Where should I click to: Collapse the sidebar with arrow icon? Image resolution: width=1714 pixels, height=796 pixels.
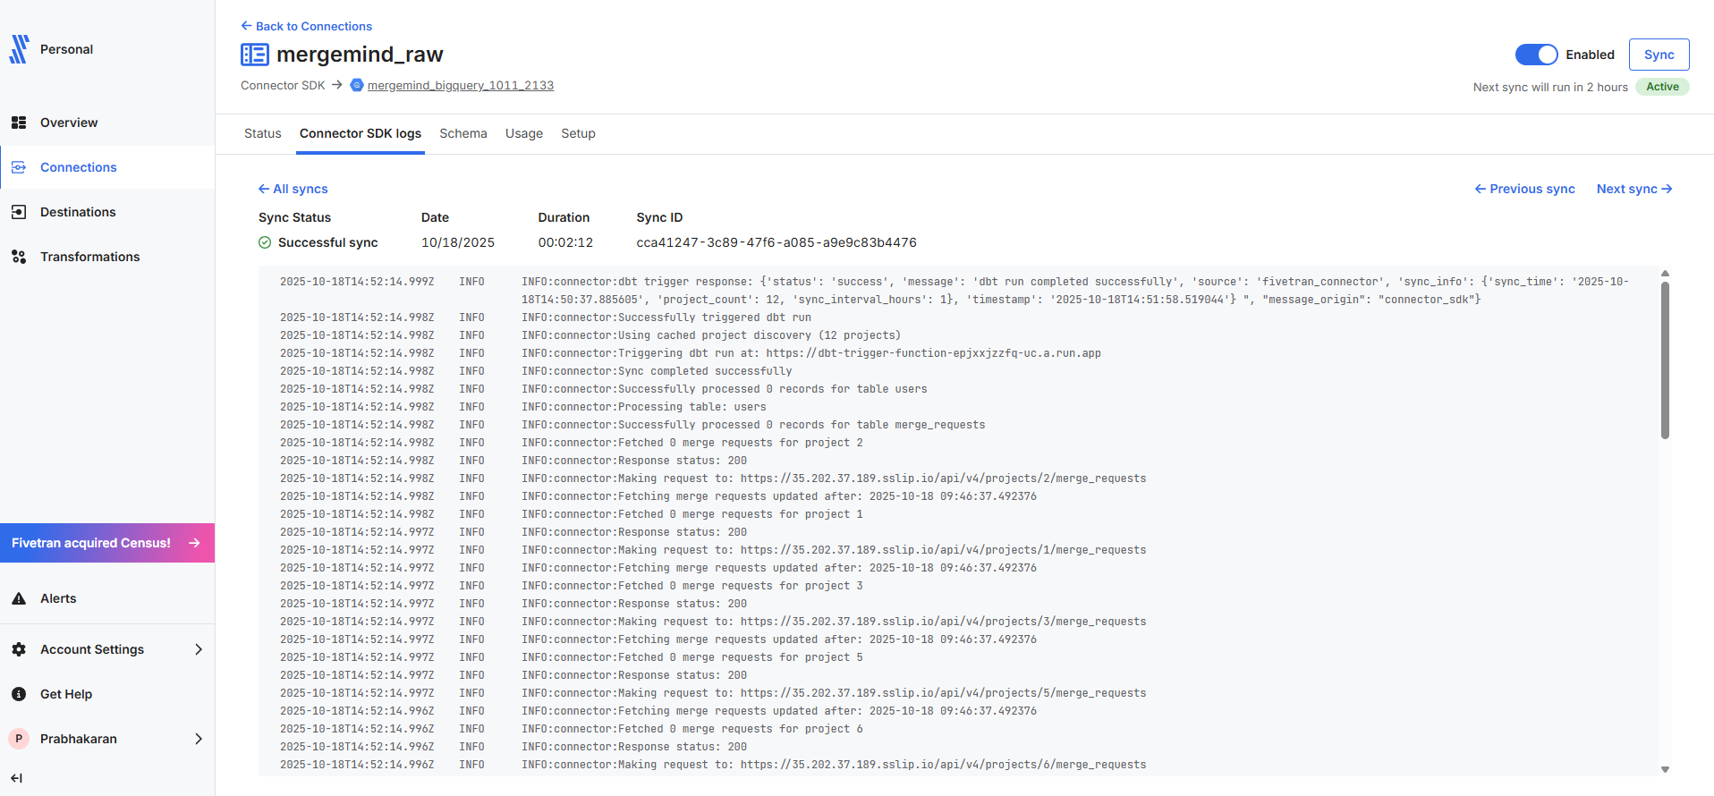(x=16, y=778)
